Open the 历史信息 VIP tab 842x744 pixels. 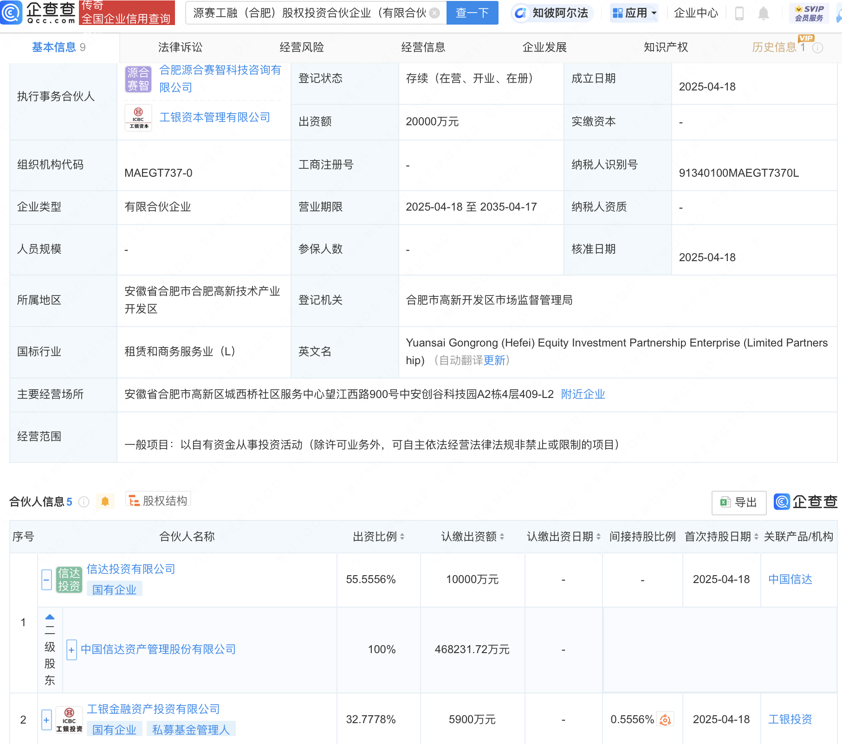(778, 47)
